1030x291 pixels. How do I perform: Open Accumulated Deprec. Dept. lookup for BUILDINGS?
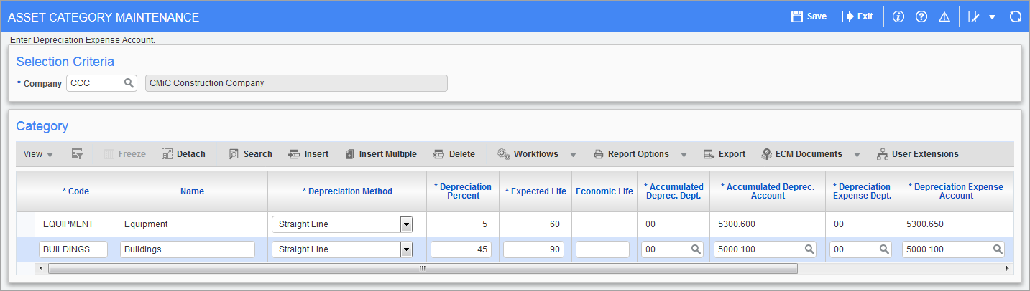696,249
